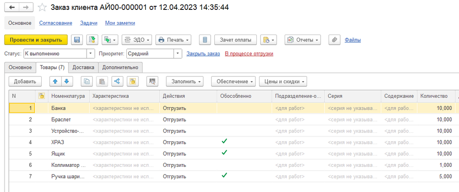Open the Цены и скидки dropdown
Image resolution: width=459 pixels, height=192 pixels.
click(x=283, y=82)
